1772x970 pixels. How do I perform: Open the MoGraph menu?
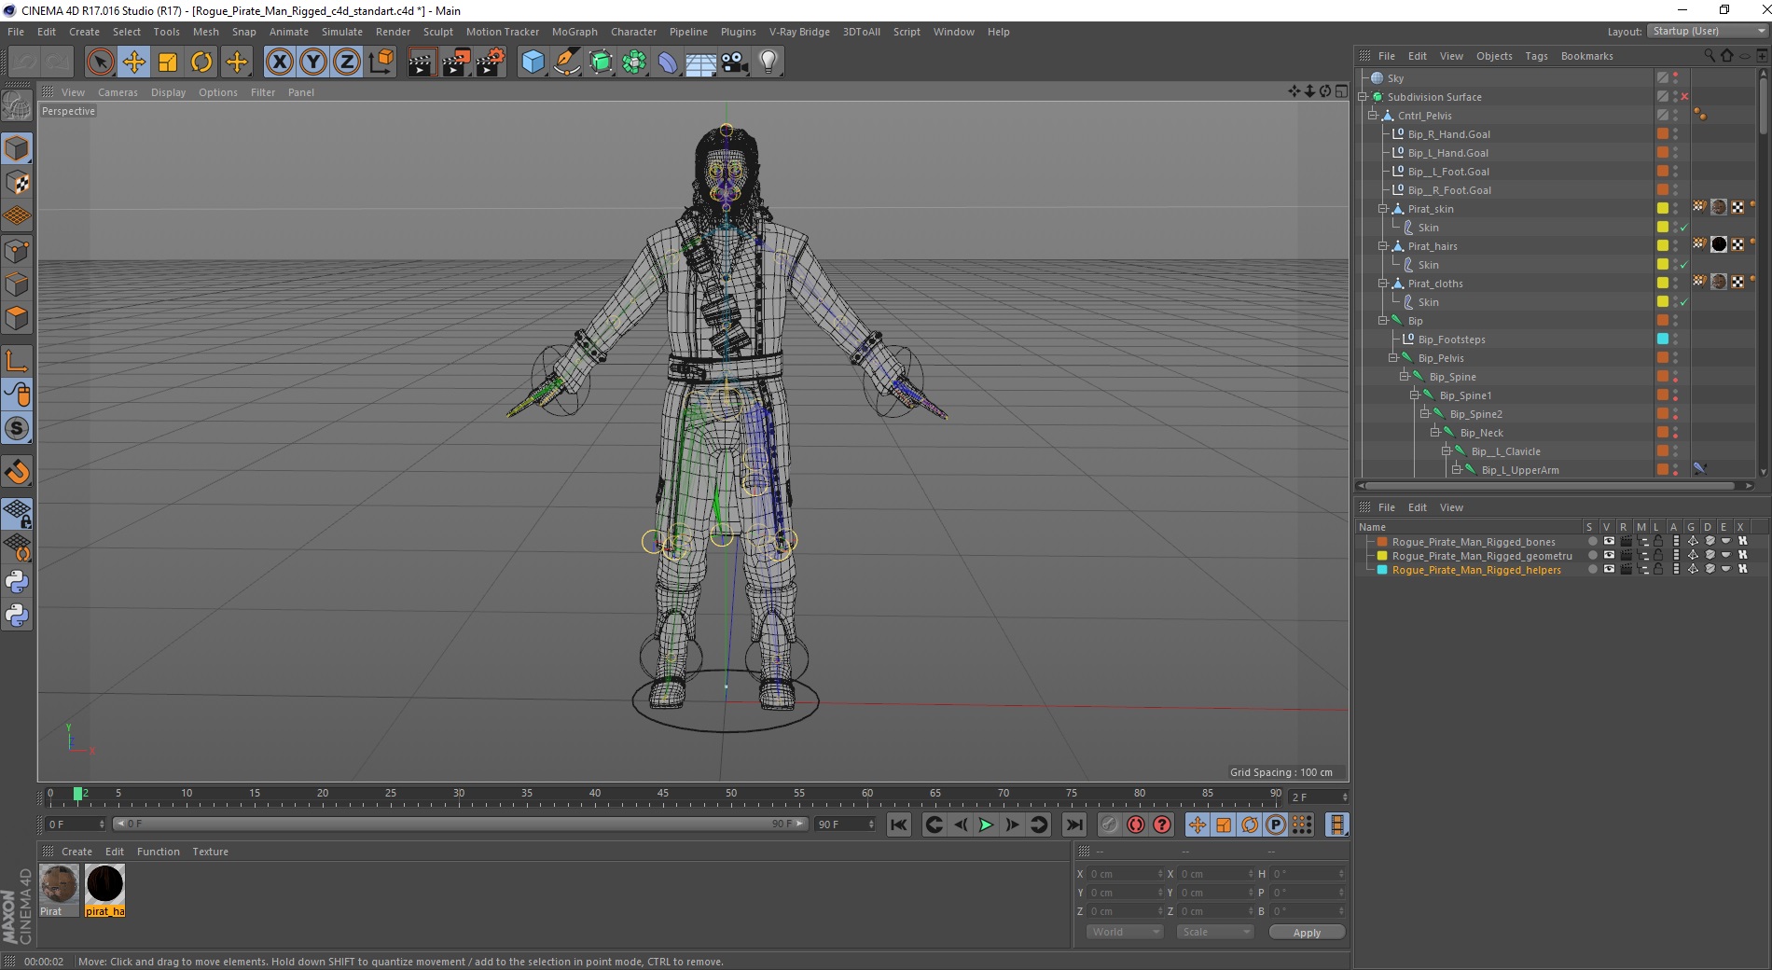(575, 32)
